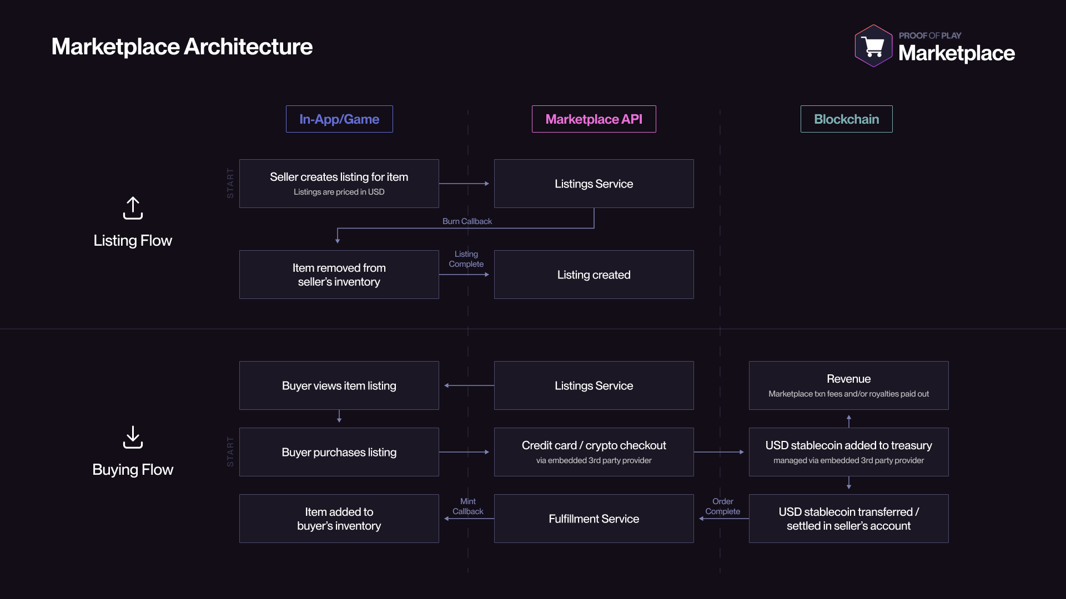The height and width of the screenshot is (599, 1066).
Task: Click the top Listings Service box
Action: (594, 184)
